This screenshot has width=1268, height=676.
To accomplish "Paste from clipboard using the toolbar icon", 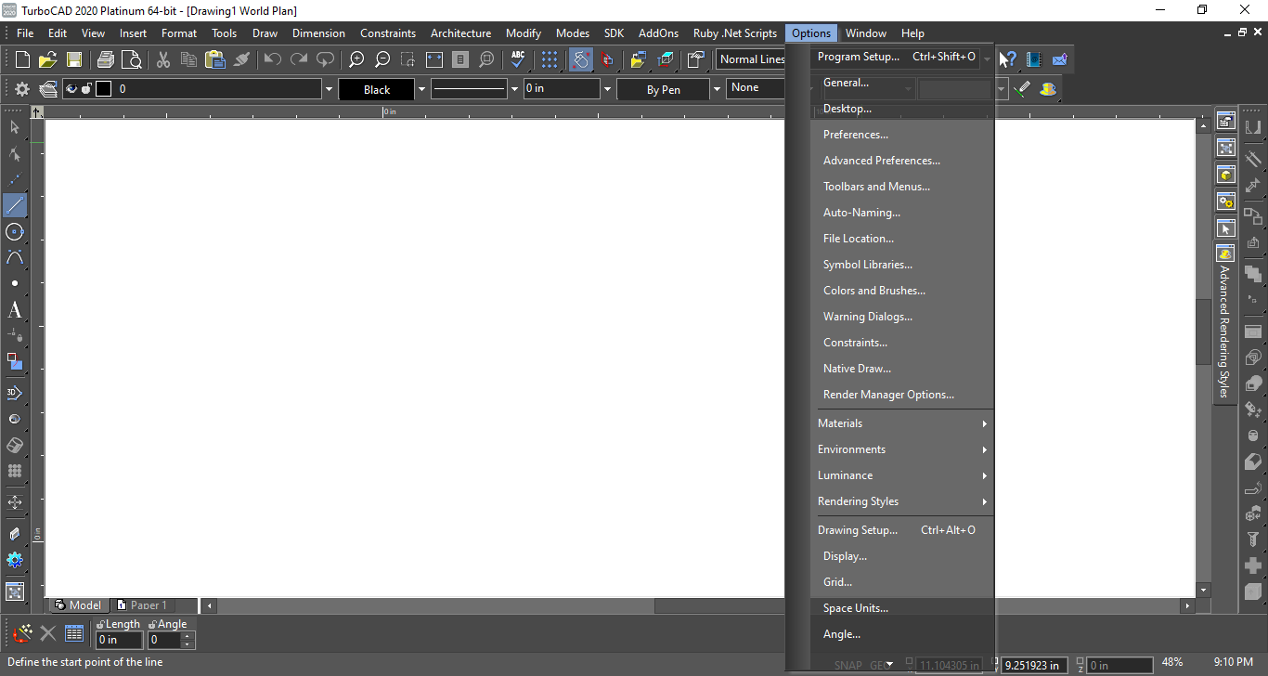I will tap(215, 59).
